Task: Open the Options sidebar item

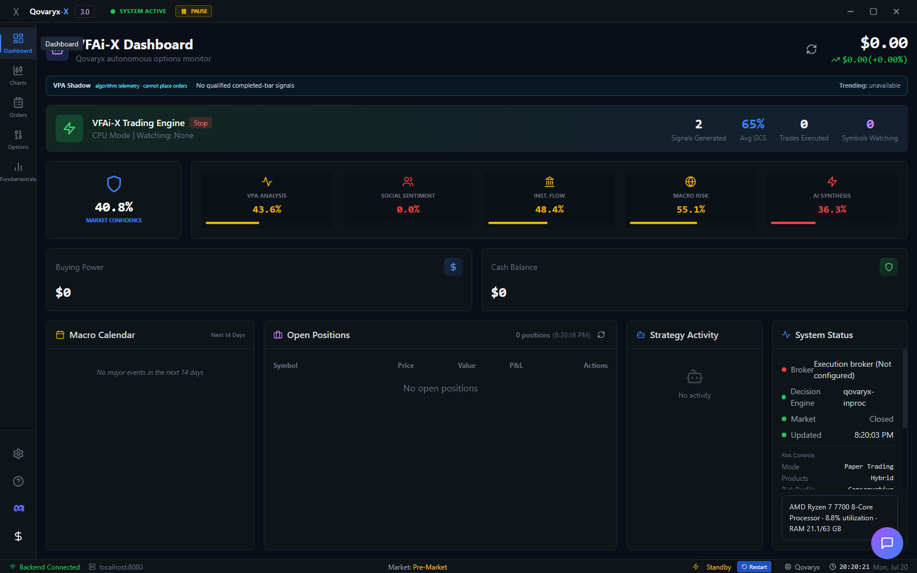Action: tap(18, 140)
